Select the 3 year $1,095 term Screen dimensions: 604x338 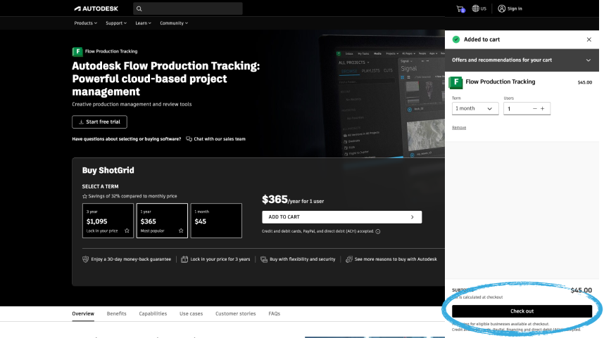coord(108,221)
